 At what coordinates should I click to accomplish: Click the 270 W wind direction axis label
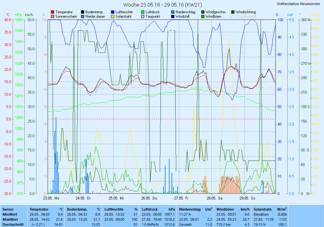point(306,64)
